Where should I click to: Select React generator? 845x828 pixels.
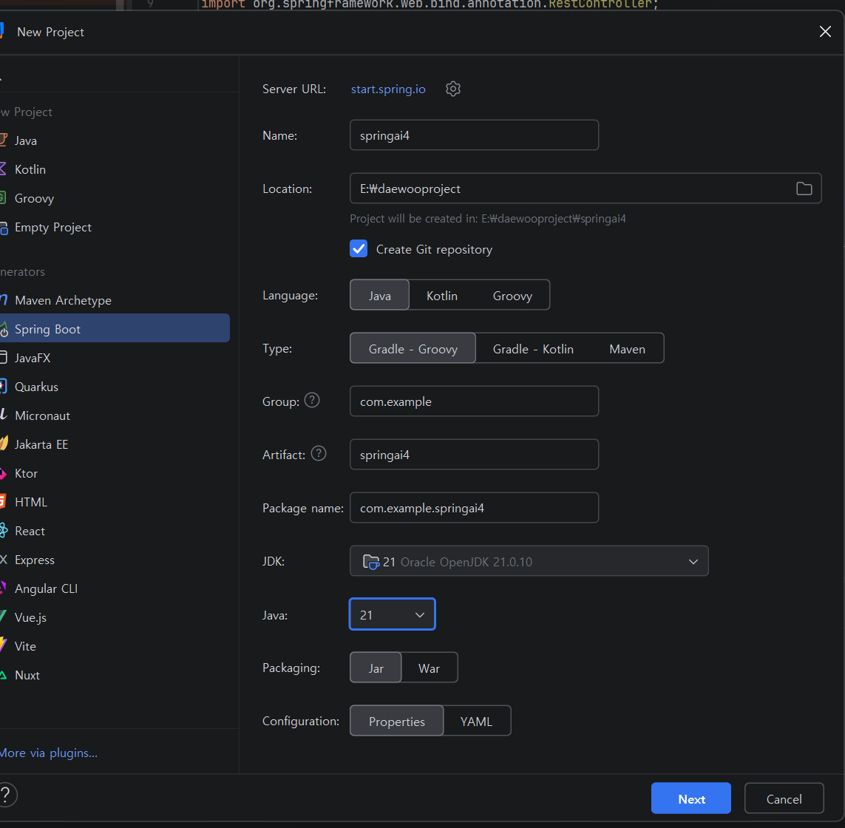coord(115,531)
